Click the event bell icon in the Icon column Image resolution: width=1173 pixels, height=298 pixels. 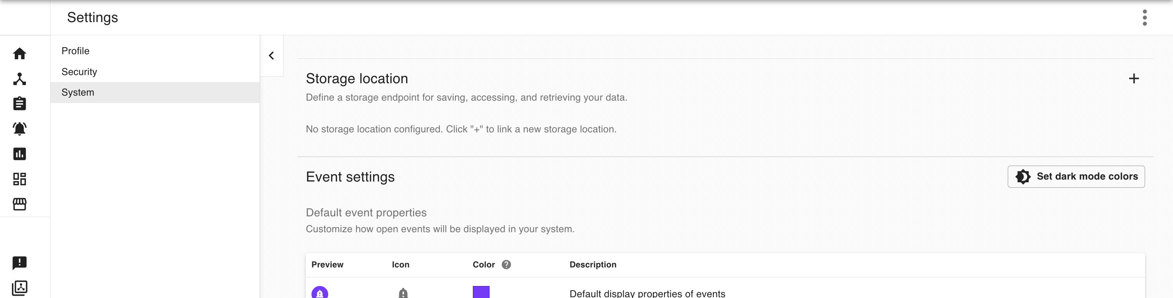403,293
